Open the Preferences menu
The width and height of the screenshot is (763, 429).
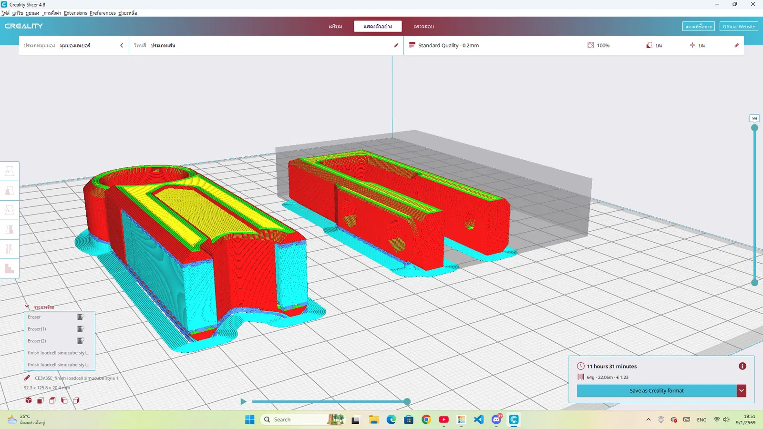pos(103,13)
